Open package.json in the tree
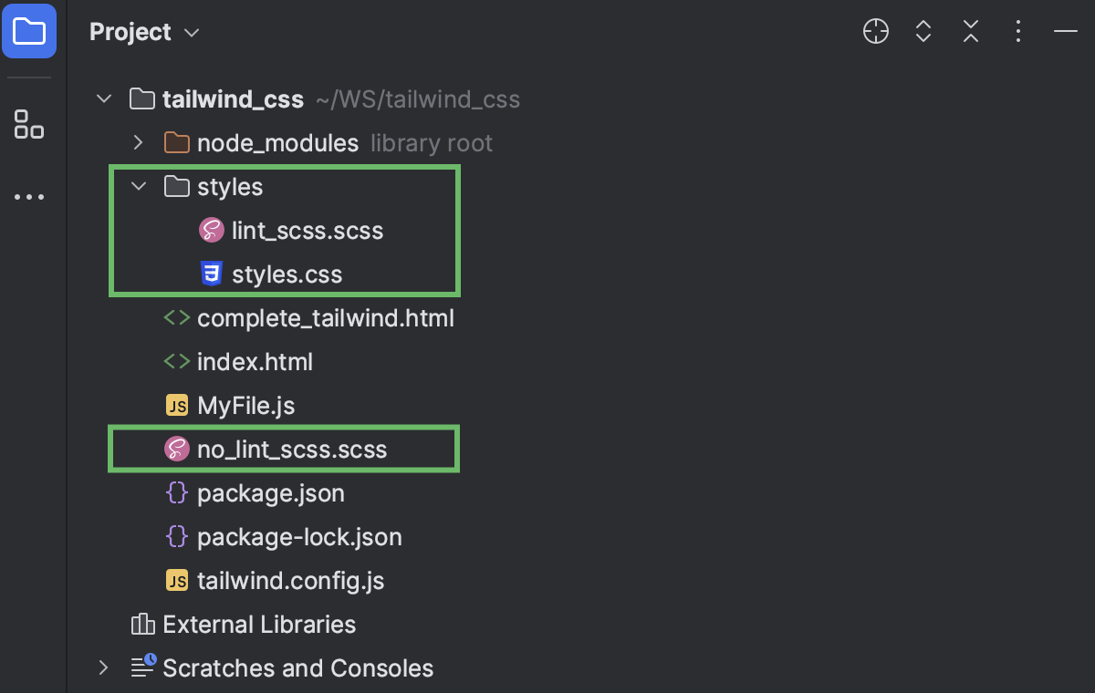This screenshot has width=1095, height=693. click(x=271, y=492)
